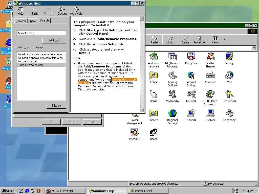Select the Telephony control panel icon
The image size is (259, 194).
tap(229, 115)
